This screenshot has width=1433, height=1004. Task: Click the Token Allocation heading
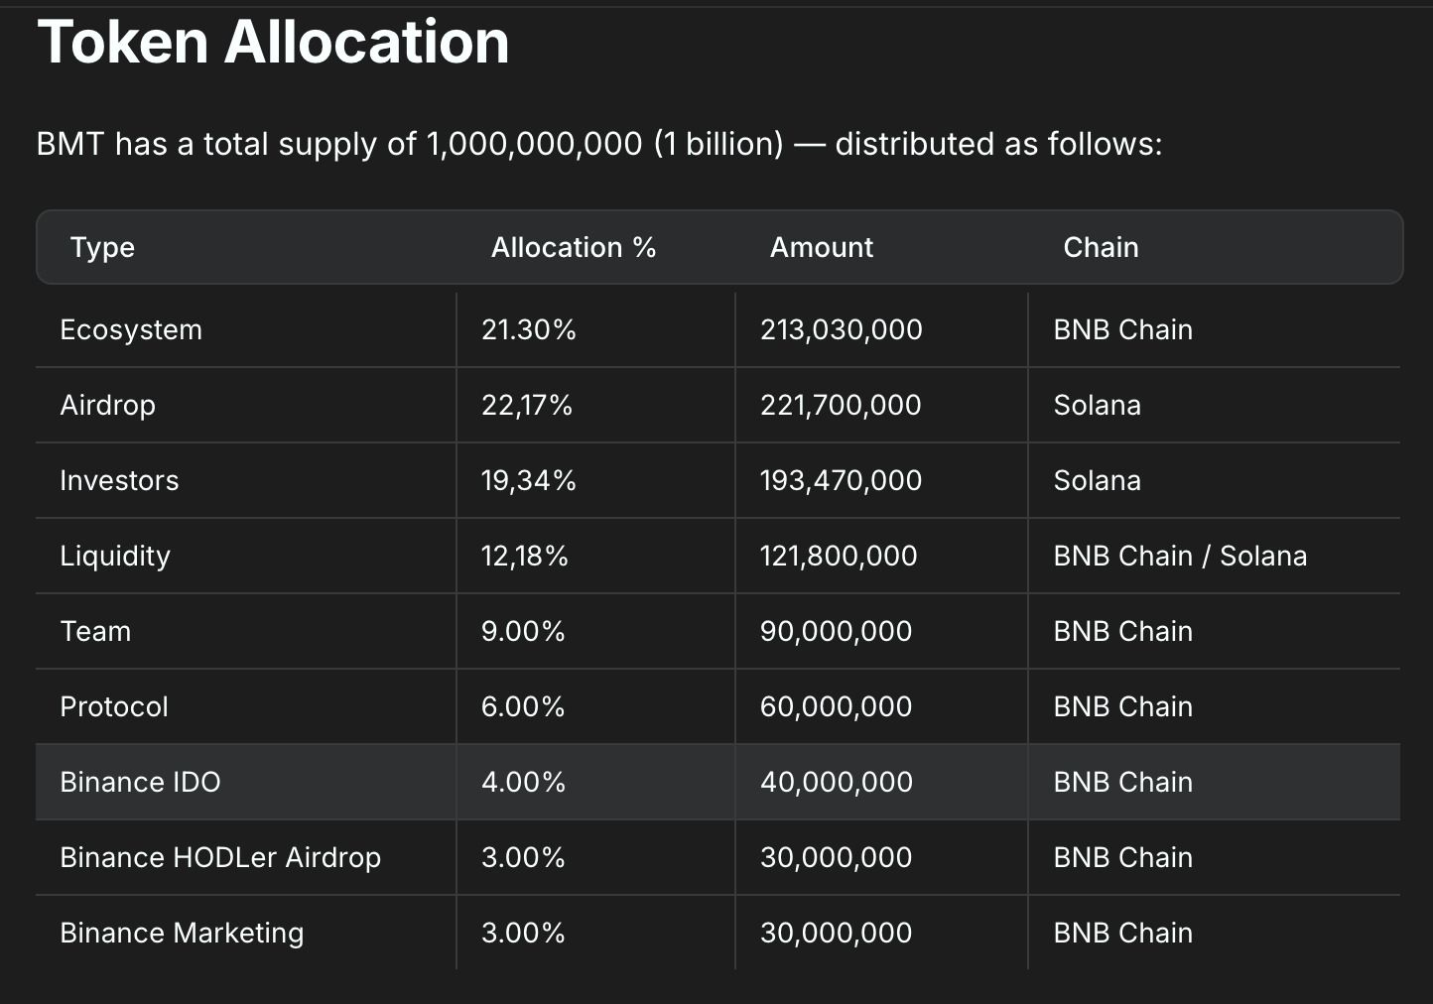(x=273, y=43)
